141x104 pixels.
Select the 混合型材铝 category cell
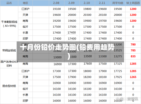[x=9, y=86]
